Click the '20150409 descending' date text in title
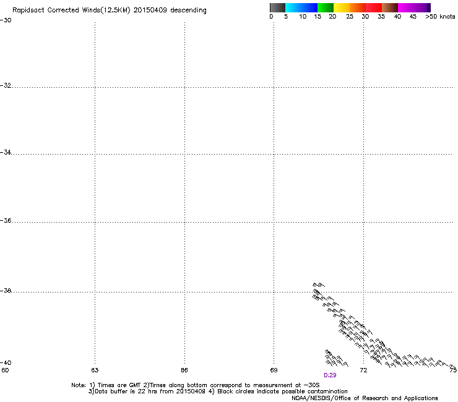The image size is (458, 402). tap(170, 11)
